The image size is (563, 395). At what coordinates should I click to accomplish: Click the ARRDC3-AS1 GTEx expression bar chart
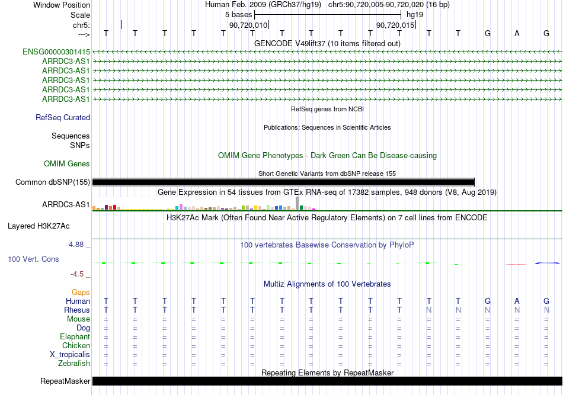204,203
